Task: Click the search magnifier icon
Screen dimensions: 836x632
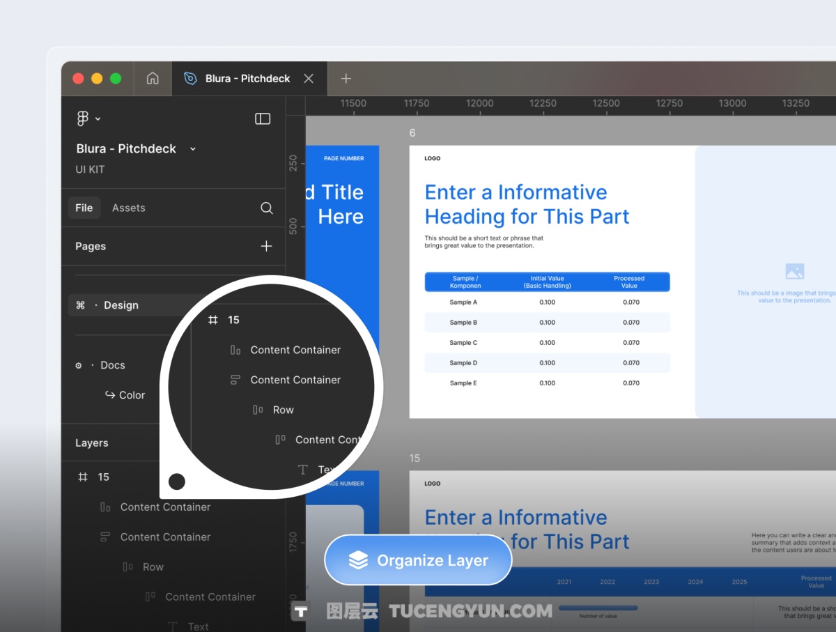Action: click(266, 208)
